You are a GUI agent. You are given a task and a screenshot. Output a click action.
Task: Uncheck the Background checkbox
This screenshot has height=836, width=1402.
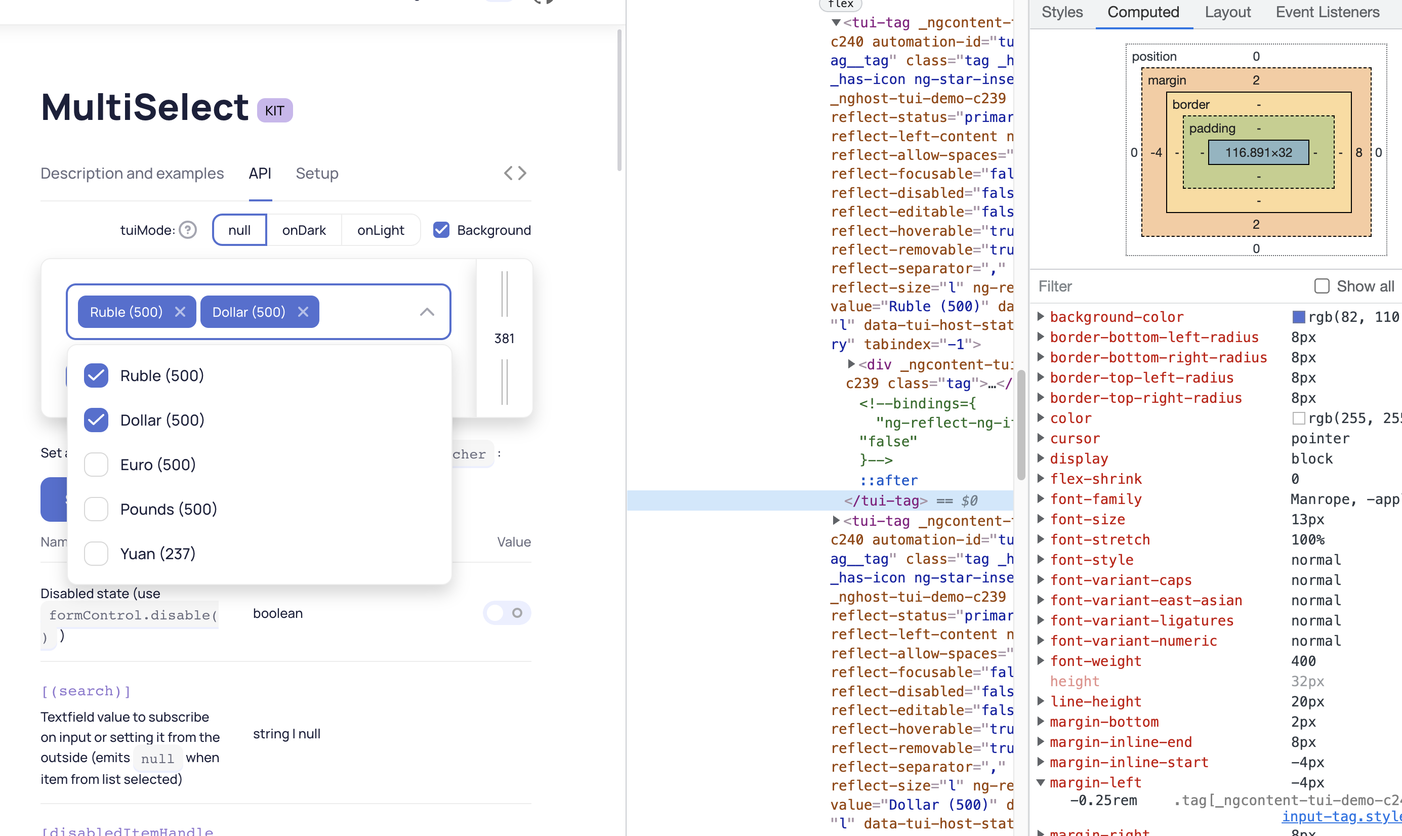(x=442, y=230)
